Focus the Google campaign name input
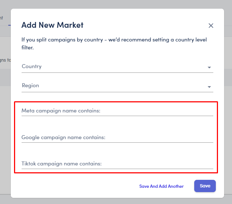This screenshot has height=204, width=232. [117, 138]
